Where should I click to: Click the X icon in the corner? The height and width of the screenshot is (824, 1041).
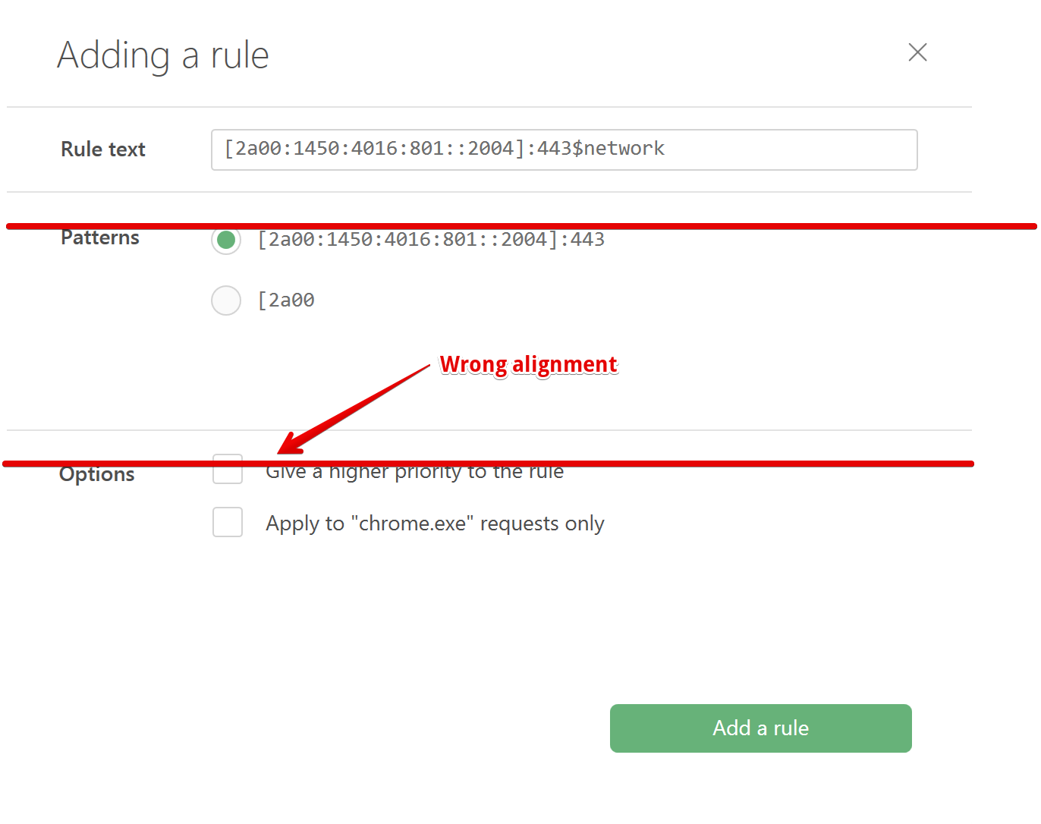pyautogui.click(x=917, y=52)
